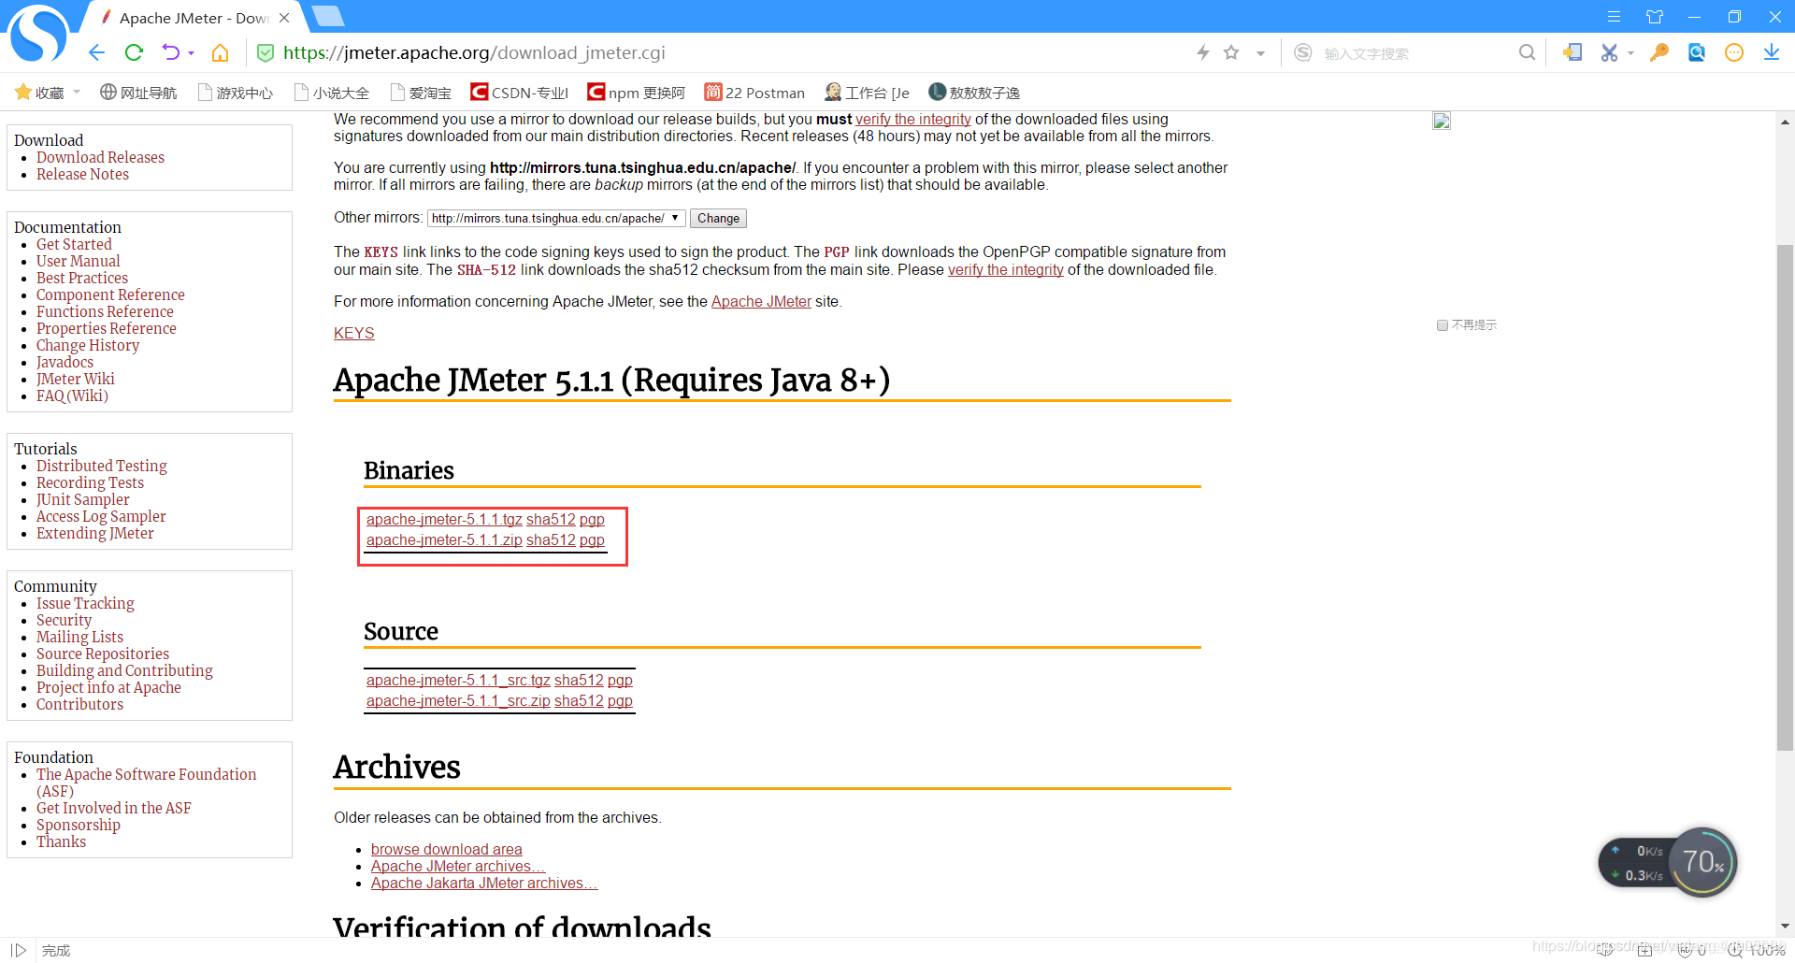Open the skin shirt icon in title bar
The height and width of the screenshot is (963, 1795).
coord(1655,17)
